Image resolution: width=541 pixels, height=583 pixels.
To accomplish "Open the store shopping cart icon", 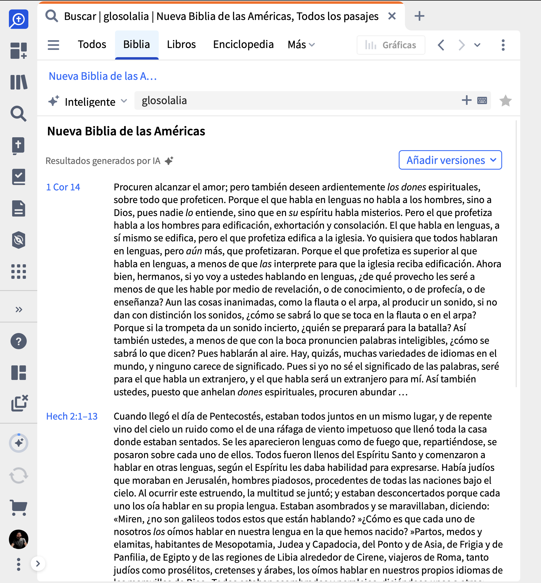I will click(18, 507).
